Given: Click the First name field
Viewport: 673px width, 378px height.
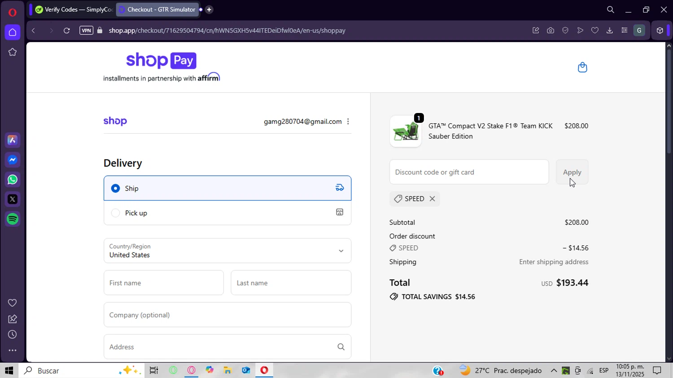Looking at the screenshot, I should click(x=164, y=283).
